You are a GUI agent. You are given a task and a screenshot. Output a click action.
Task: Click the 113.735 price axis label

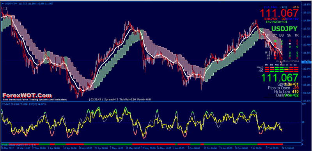coord(307,29)
